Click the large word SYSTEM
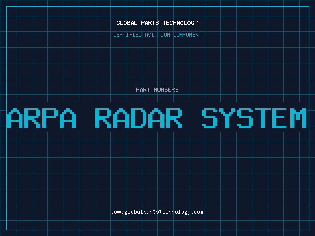This screenshot has height=236, width=315. [x=254, y=118]
